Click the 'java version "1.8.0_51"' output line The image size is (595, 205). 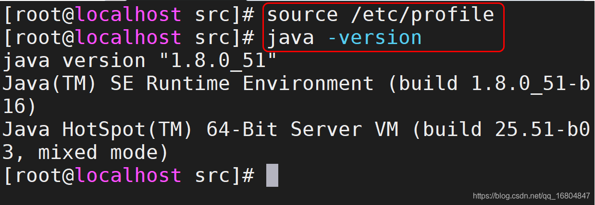[x=140, y=61]
